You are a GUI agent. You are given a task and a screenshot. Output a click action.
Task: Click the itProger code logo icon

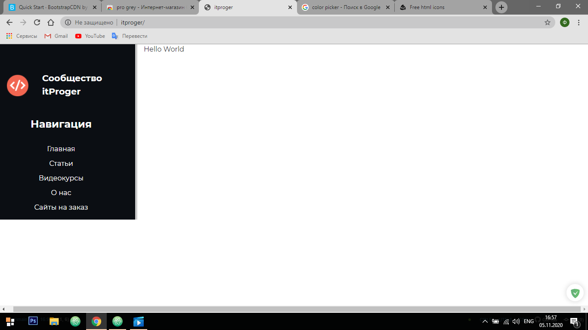coord(18,86)
